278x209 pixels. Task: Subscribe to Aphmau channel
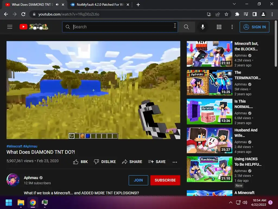click(165, 180)
